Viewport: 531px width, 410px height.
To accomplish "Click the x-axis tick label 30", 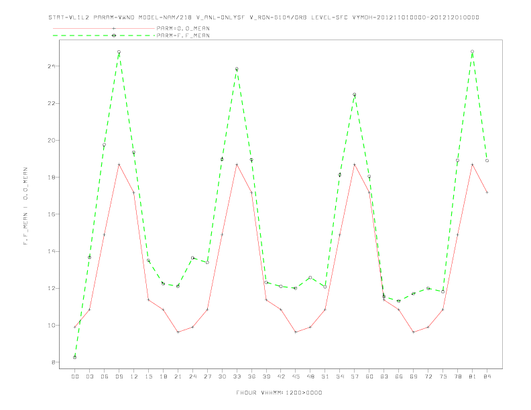I will 222,377.
